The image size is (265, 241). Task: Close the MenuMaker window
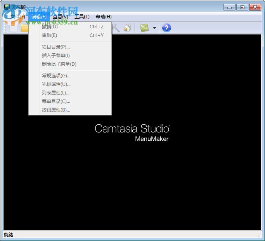tap(255, 7)
